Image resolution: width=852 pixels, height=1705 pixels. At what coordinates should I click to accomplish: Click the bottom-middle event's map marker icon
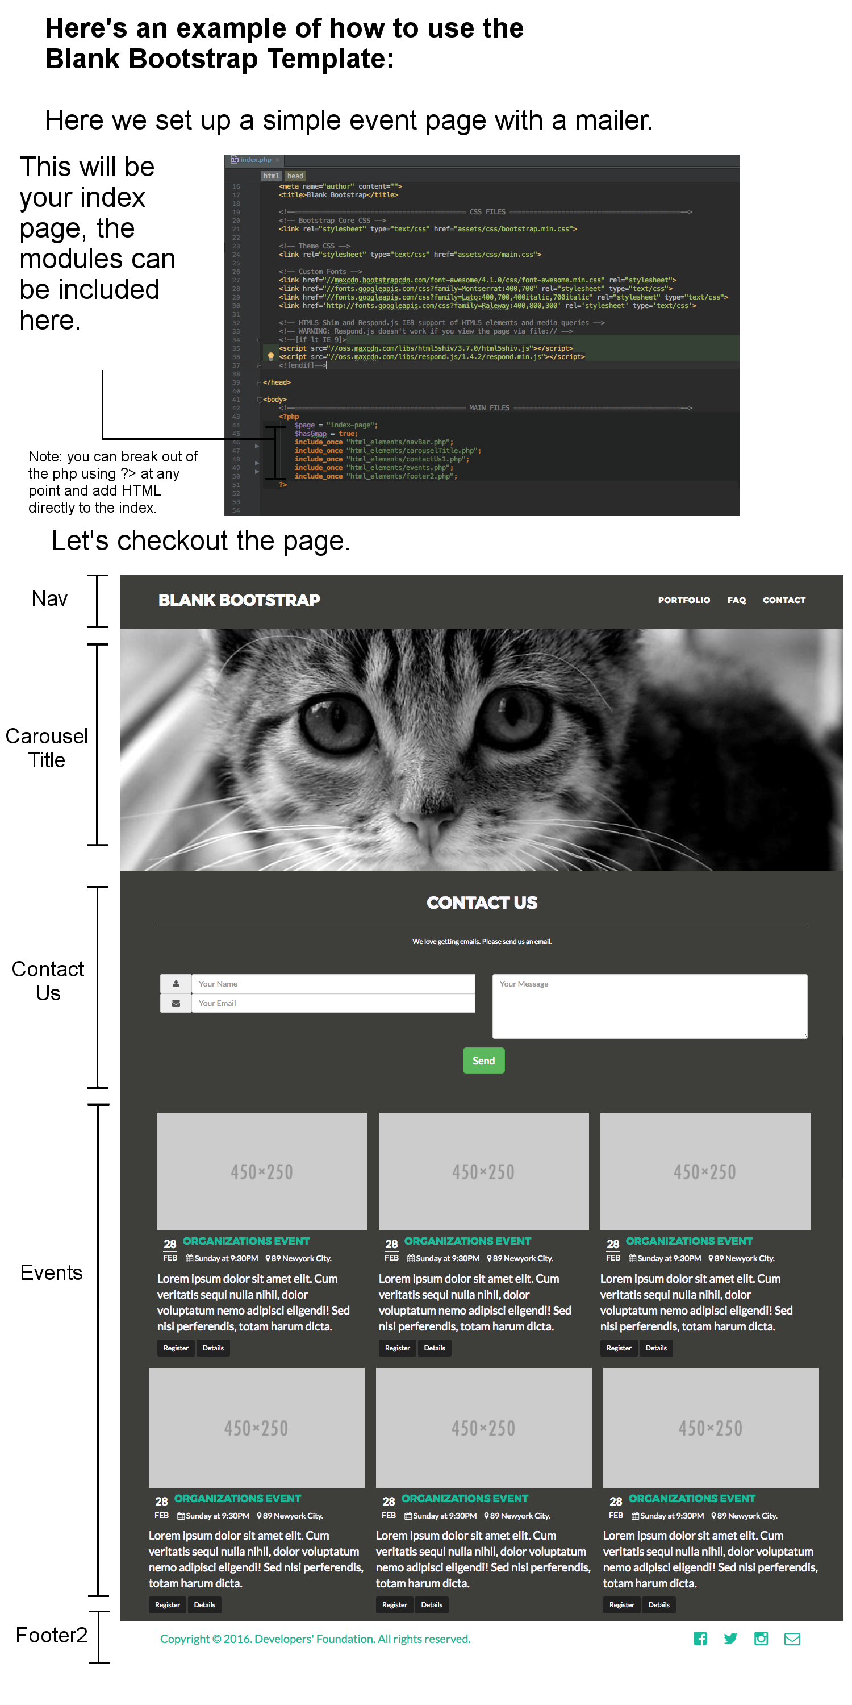point(487,1516)
